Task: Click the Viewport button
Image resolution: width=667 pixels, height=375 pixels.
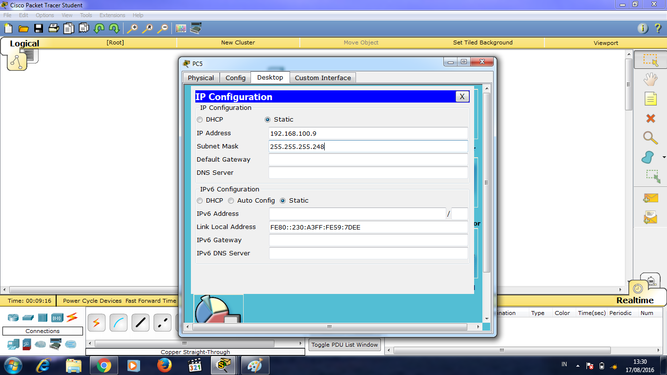Action: pos(605,43)
